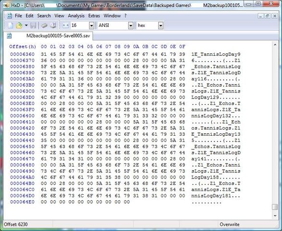The height and width of the screenshot is (231, 282).
Task: Click the Save floppy disk icon
Action: click(x=33, y=26)
